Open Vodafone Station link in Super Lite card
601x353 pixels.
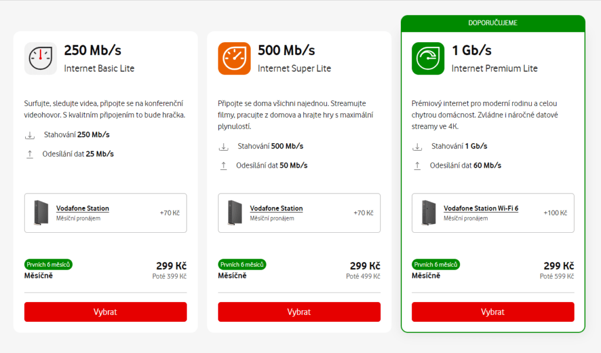(276, 208)
